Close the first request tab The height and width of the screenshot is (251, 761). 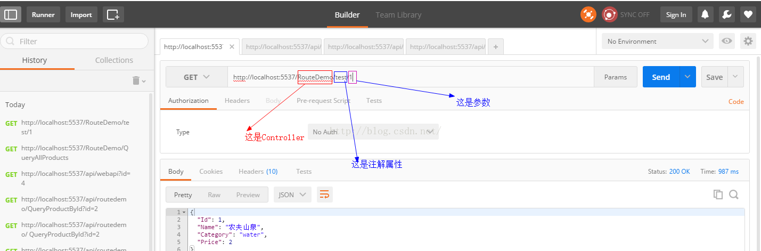pos(231,47)
